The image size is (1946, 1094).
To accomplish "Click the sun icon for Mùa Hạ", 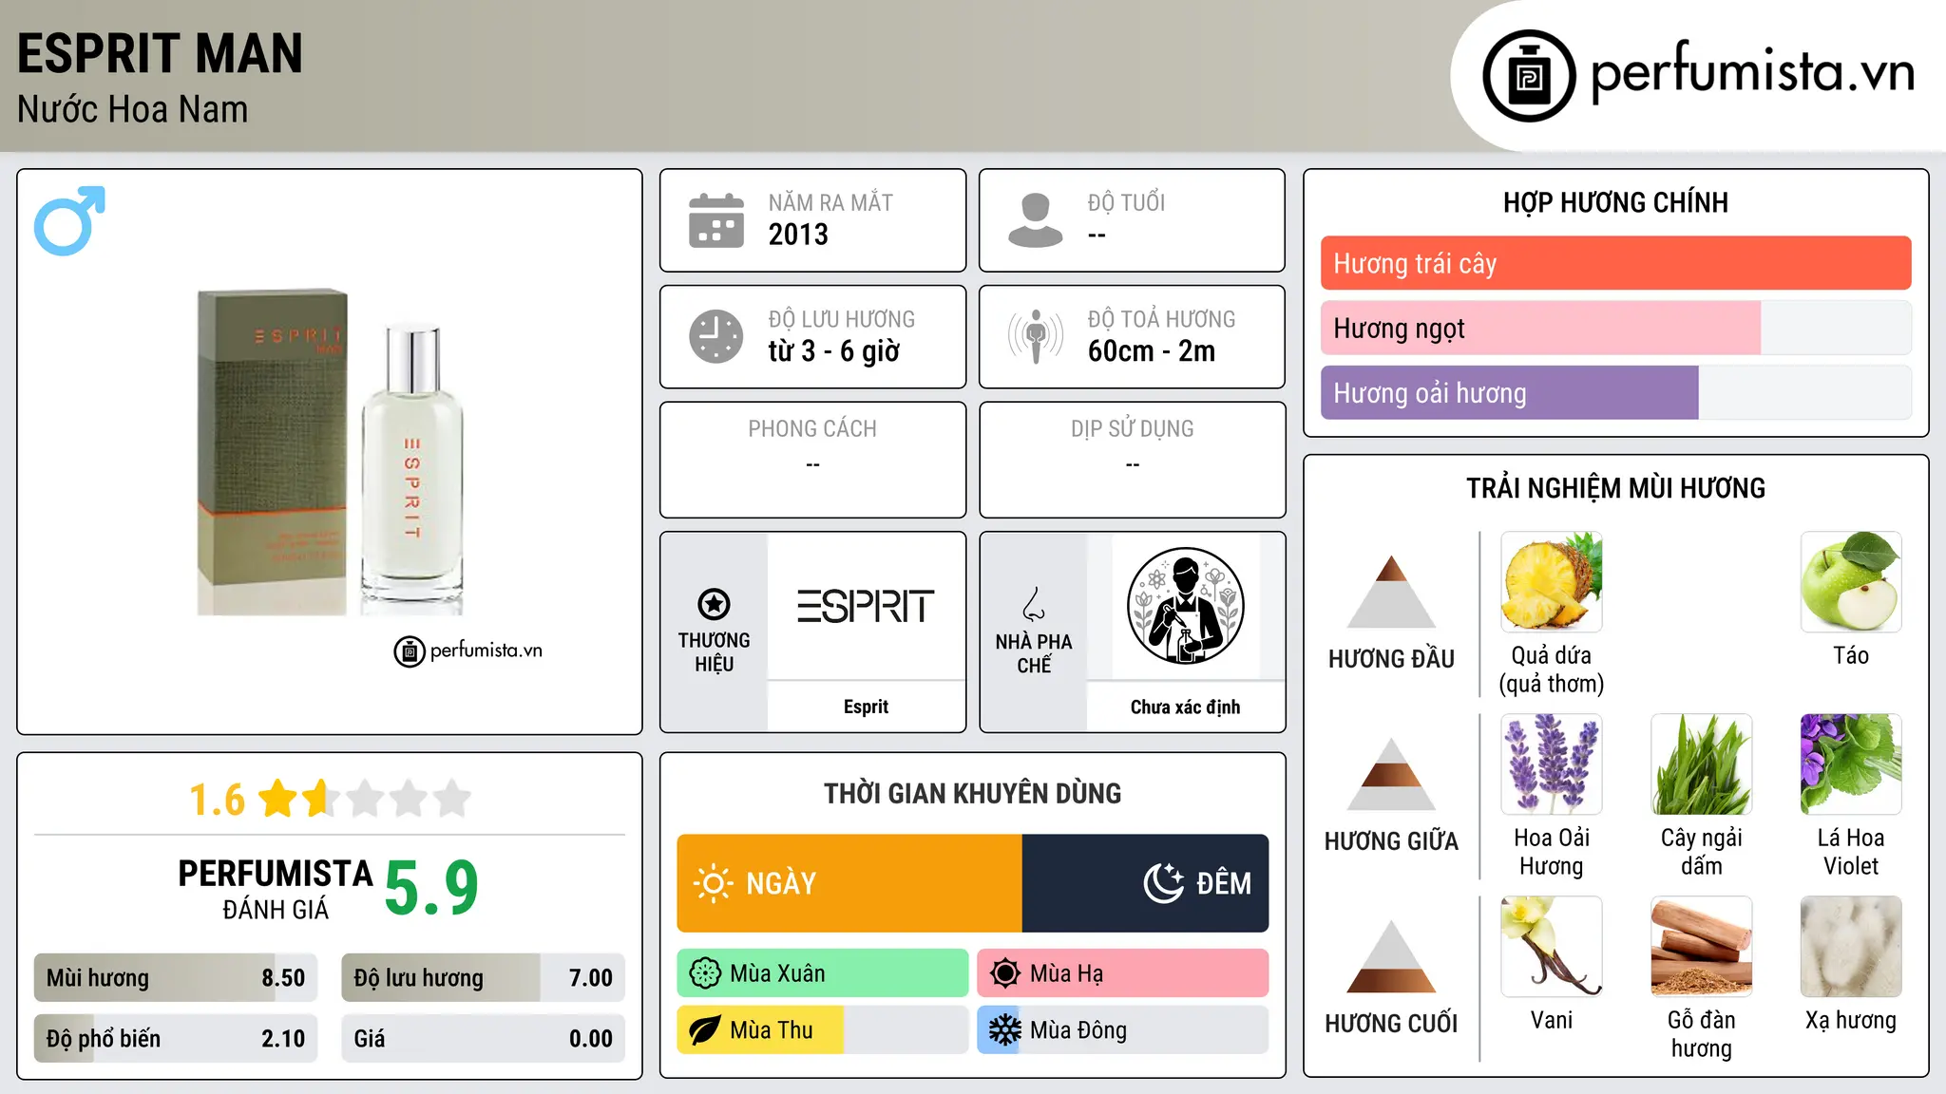I will pos(1005,973).
